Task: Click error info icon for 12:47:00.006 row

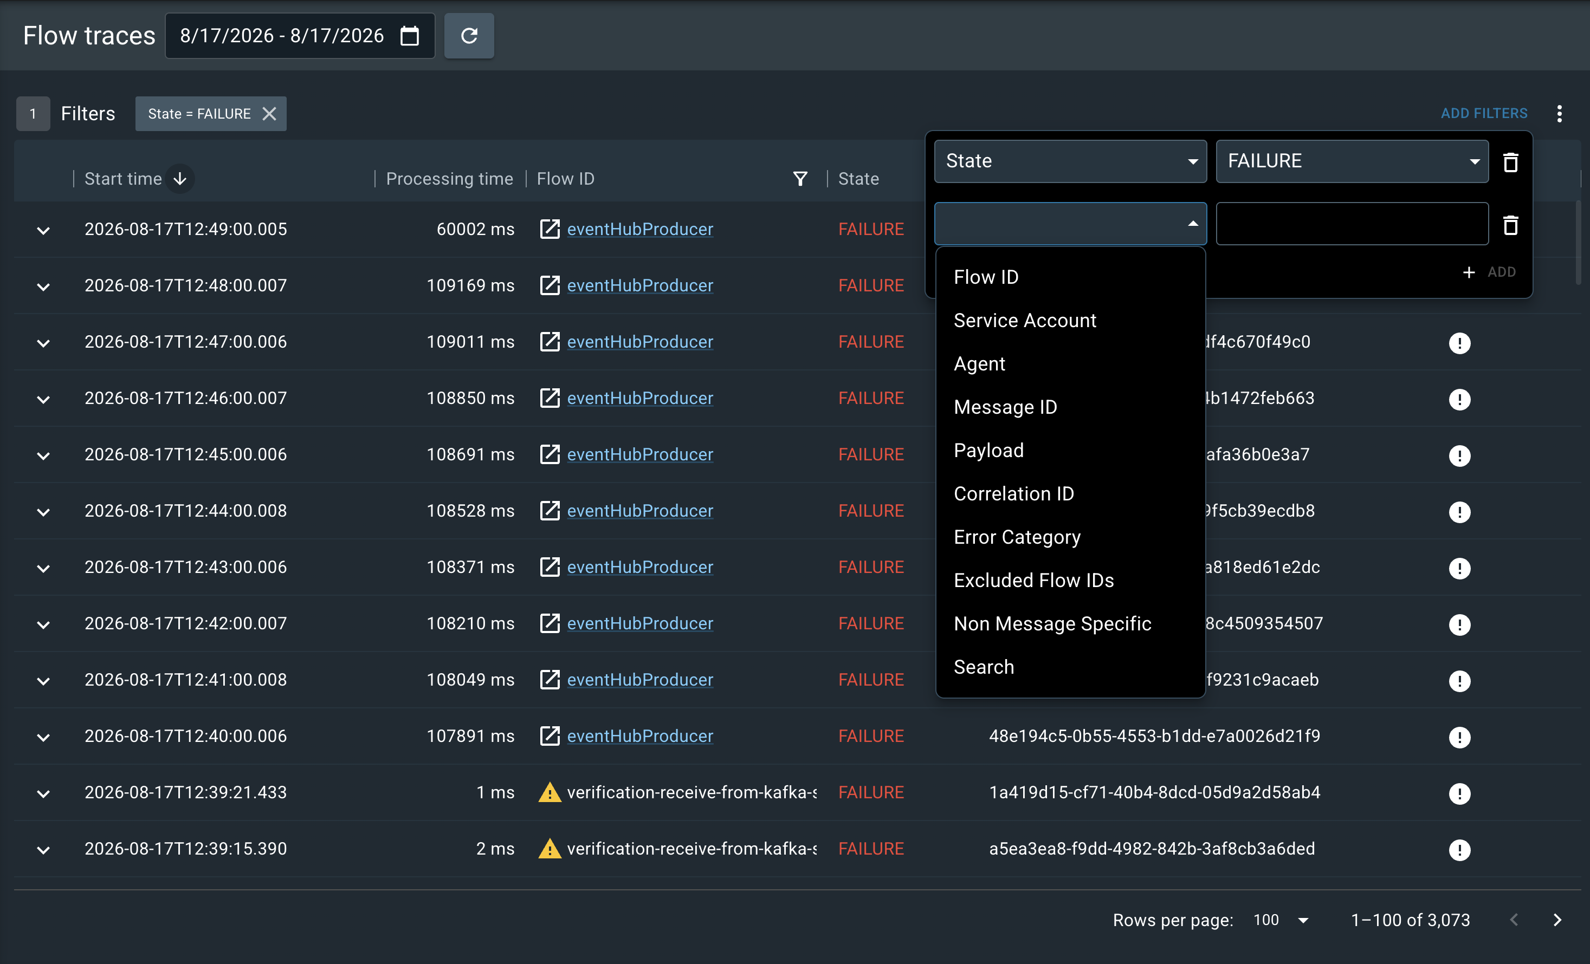Action: 1459,343
